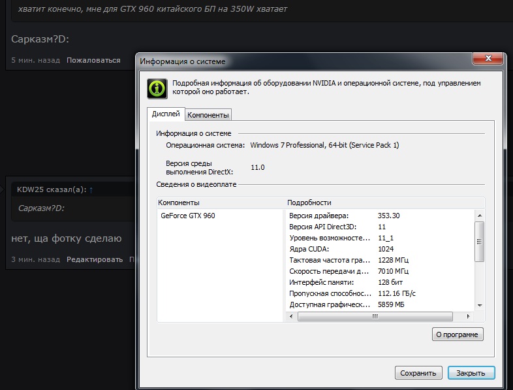Select GeForce GTX 960 in components list
The width and height of the screenshot is (513, 390).
(188, 216)
